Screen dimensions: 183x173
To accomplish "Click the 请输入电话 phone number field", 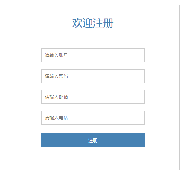I will [93, 118].
